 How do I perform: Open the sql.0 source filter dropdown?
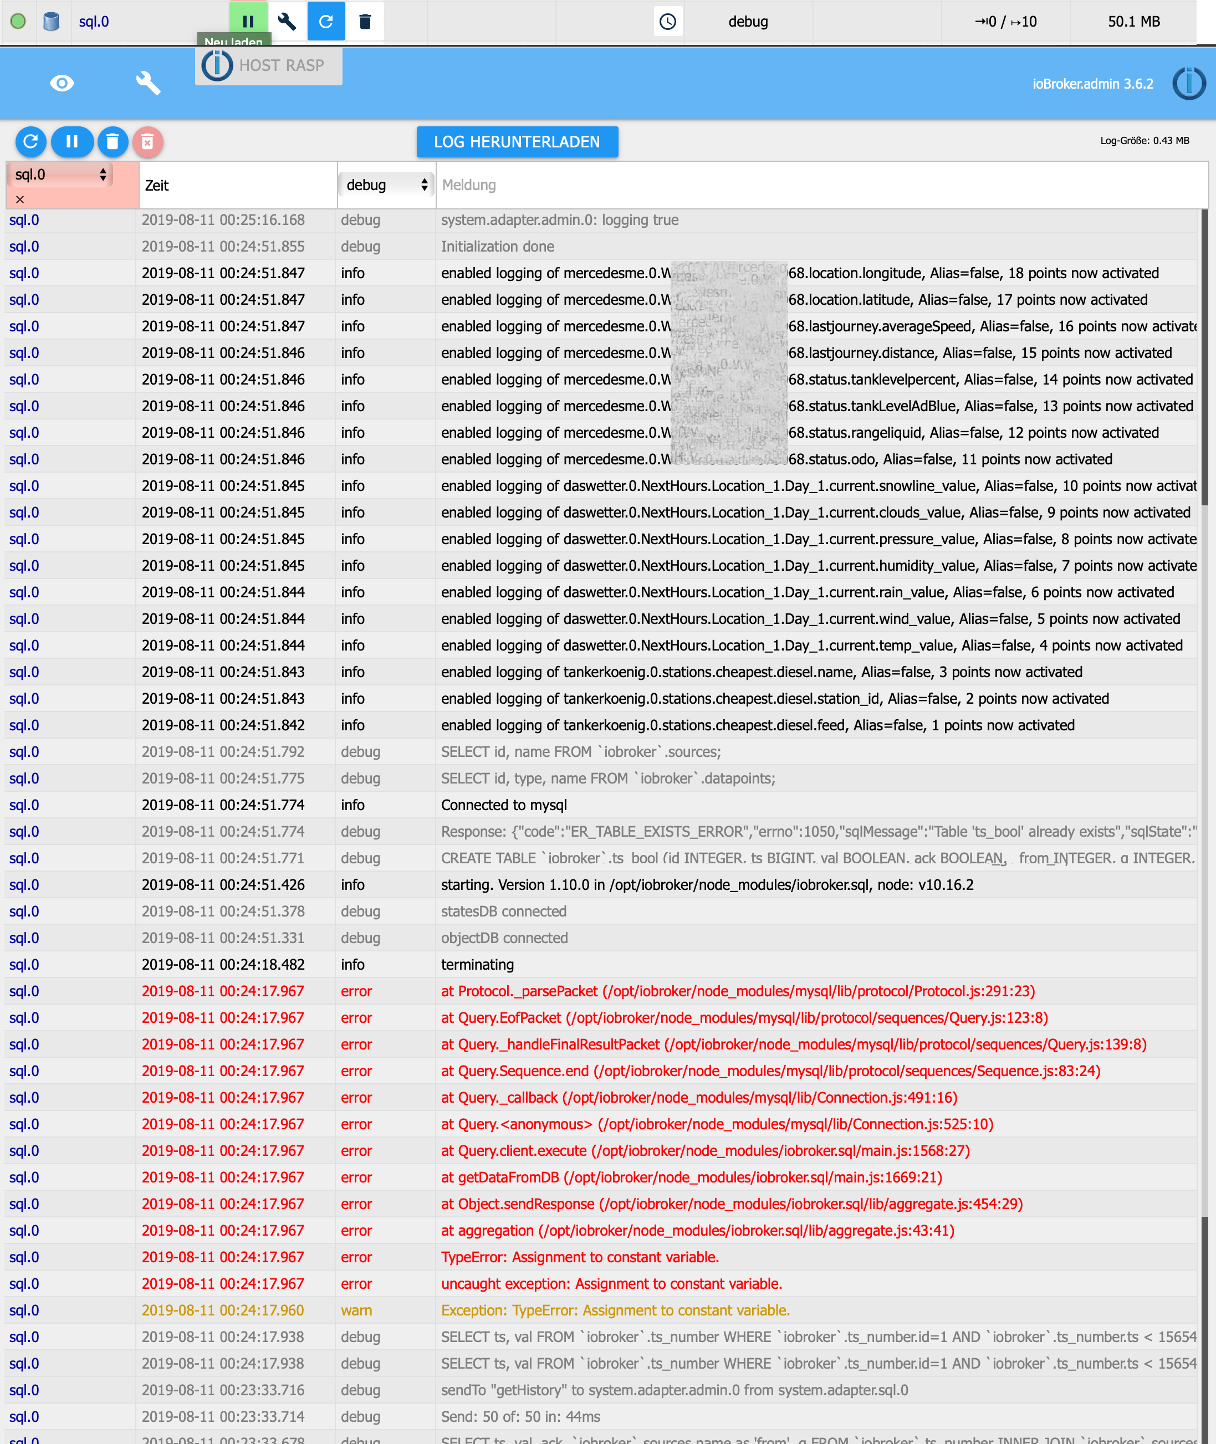tap(60, 175)
